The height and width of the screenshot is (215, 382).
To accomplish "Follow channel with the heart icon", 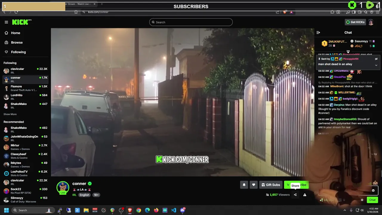I will tap(254, 185).
